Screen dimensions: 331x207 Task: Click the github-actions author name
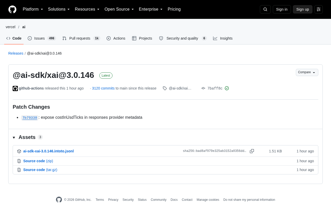(31, 88)
